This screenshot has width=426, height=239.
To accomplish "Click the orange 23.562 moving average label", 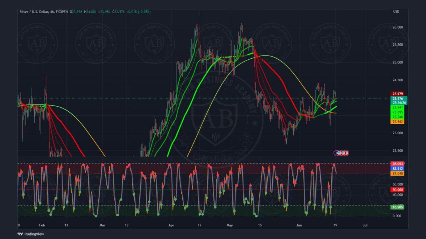I will (x=398, y=122).
